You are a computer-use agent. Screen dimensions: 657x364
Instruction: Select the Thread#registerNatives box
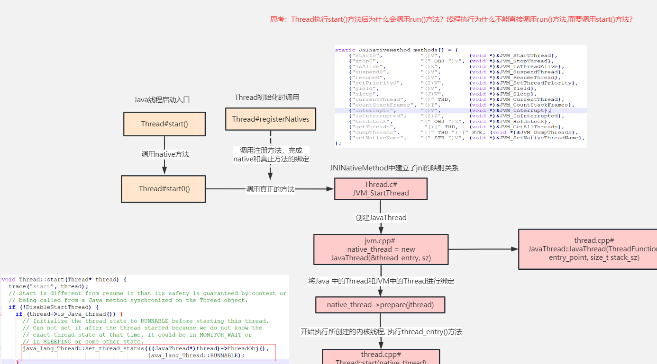[270, 119]
